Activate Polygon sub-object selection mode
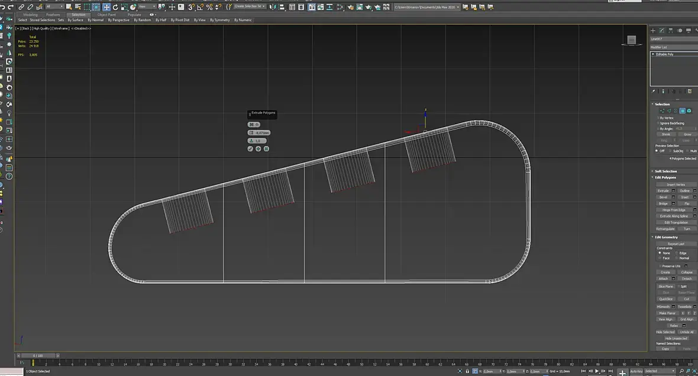 (682, 111)
